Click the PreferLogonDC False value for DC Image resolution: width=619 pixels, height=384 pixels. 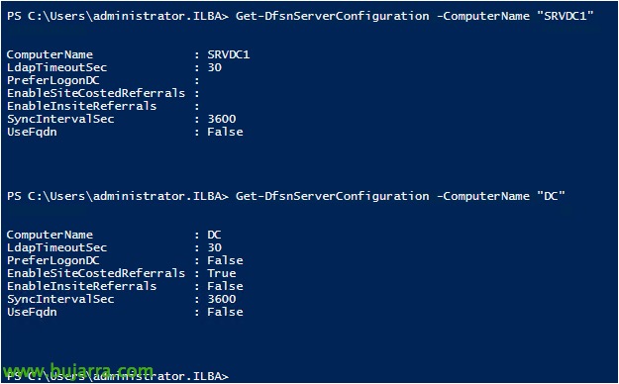225,260
